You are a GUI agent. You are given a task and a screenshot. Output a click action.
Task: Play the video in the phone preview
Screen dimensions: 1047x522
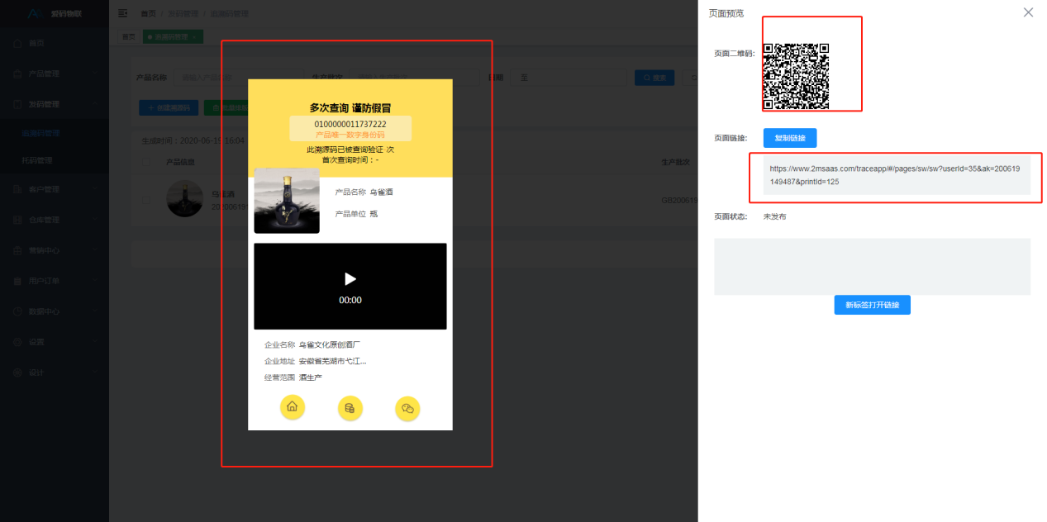(350, 279)
